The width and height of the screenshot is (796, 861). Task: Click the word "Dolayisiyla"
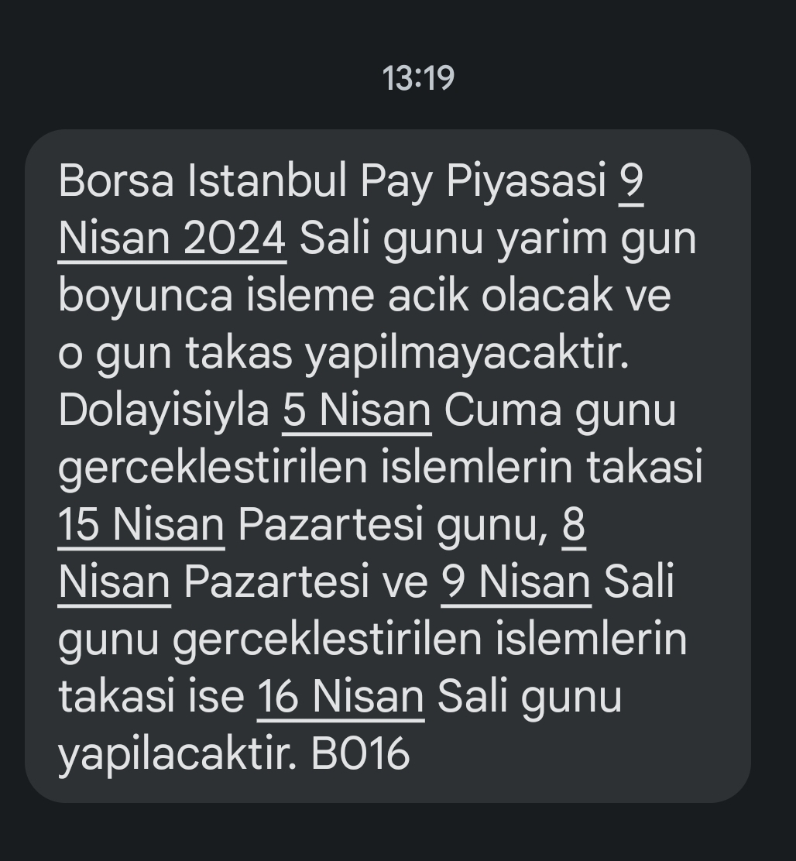(x=163, y=410)
